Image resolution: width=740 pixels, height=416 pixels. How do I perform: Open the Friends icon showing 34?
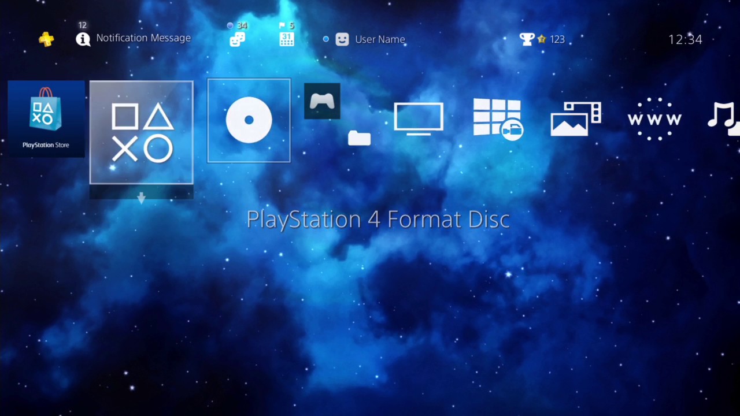237,39
